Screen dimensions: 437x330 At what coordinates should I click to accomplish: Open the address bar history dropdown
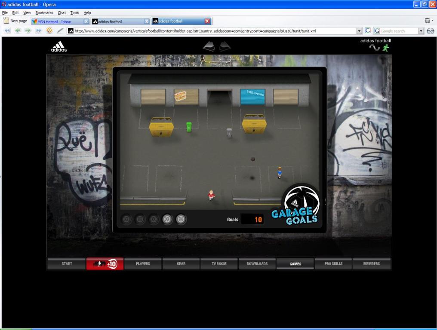tap(359, 31)
